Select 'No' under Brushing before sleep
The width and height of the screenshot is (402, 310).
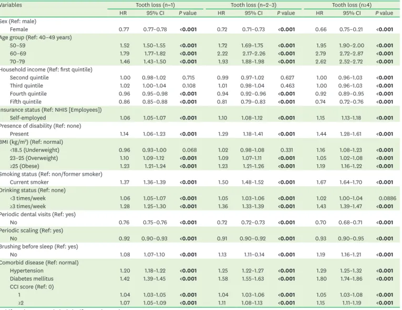pyautogui.click(x=14, y=255)
